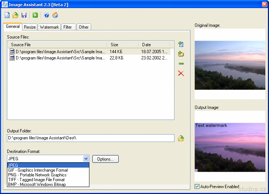Click the date 18.07.2005 cell

(x=154, y=52)
